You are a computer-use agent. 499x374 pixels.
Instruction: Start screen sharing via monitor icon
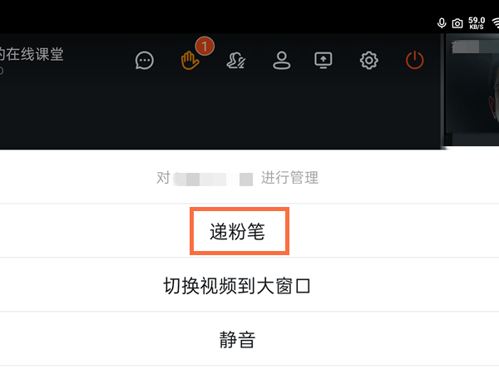click(x=323, y=61)
